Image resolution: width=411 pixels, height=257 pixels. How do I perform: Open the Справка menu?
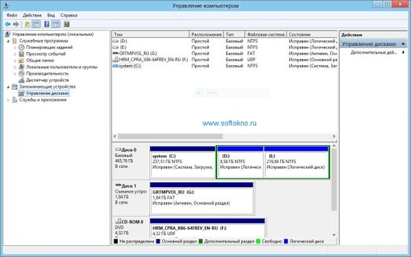click(x=68, y=15)
